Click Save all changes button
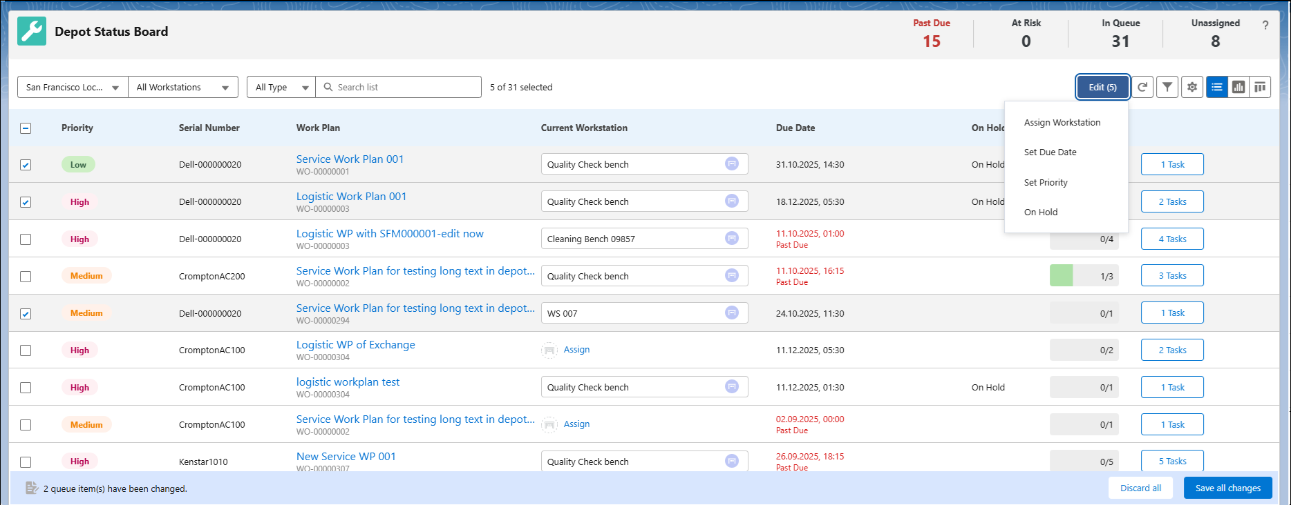This screenshot has height=505, width=1291. [1228, 488]
